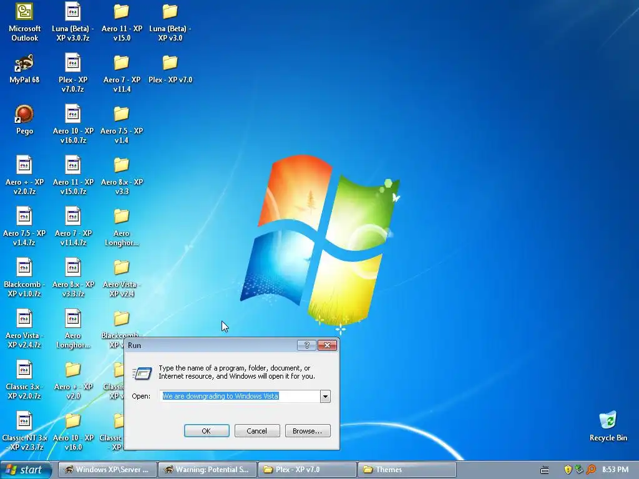Select Aero 10 - XP v16.0.7z file
The width and height of the screenshot is (639, 479).
click(x=73, y=124)
